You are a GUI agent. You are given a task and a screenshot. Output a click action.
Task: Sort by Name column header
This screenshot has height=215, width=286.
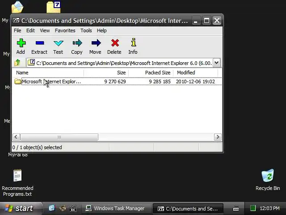pyautogui.click(x=48, y=73)
